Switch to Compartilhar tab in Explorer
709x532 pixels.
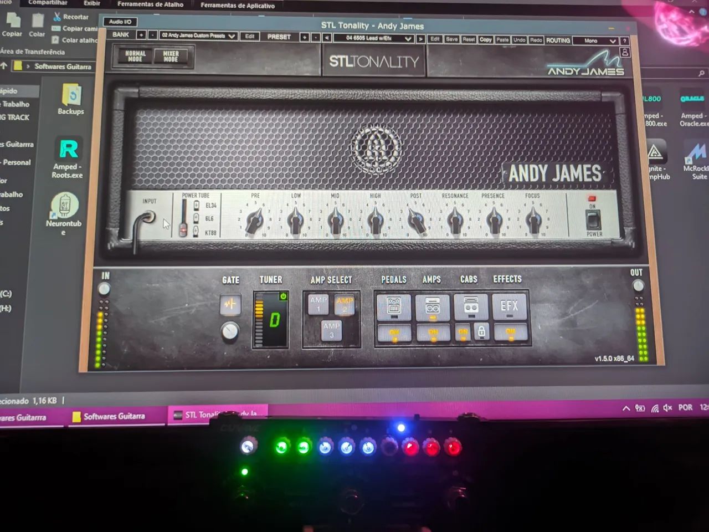coord(48,3)
